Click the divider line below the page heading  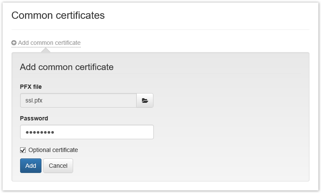tap(160, 30)
